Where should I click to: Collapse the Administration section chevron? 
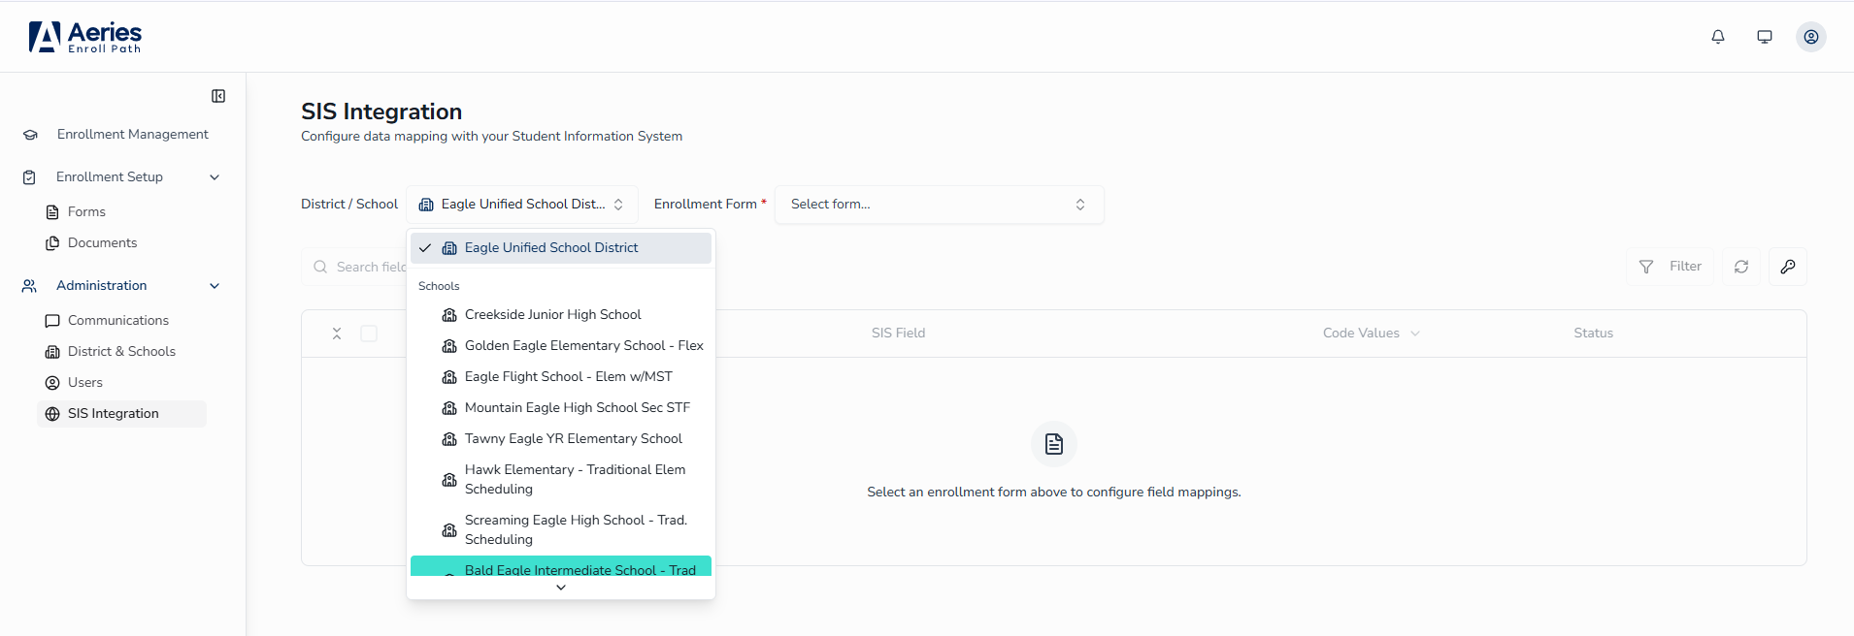pos(215,286)
